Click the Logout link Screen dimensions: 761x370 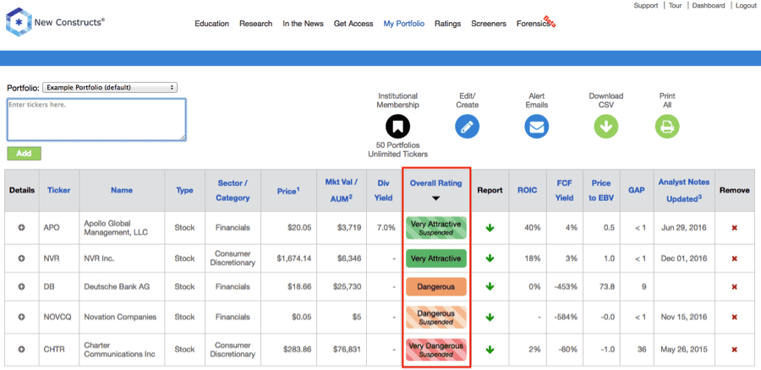[x=746, y=6]
